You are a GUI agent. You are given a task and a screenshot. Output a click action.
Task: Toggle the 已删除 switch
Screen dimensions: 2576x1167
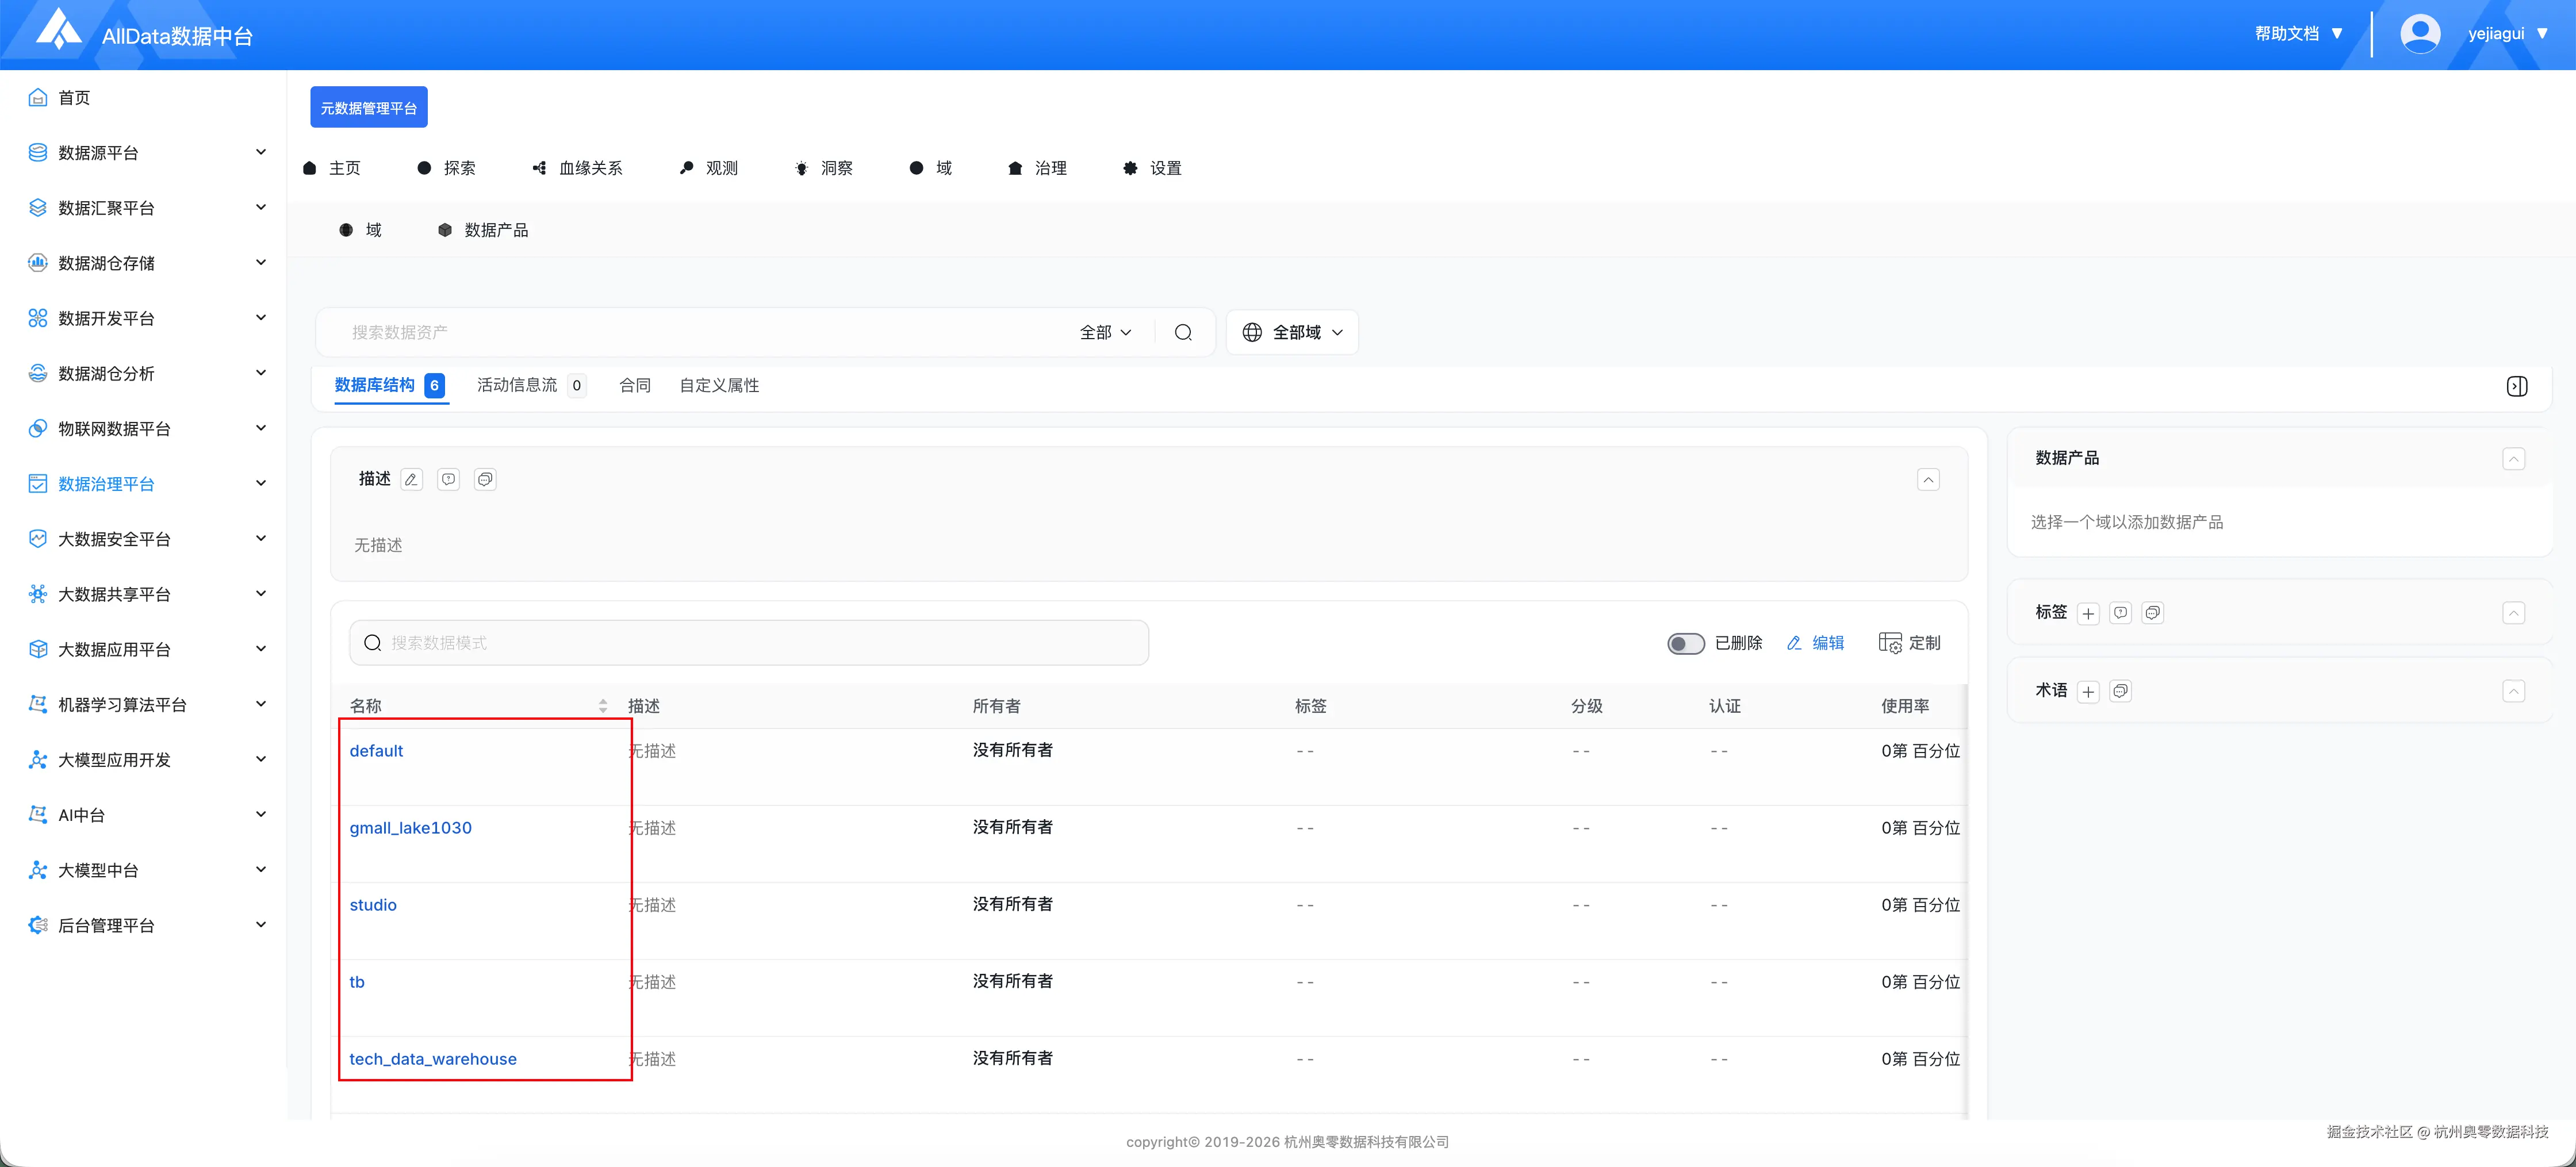coord(1685,643)
